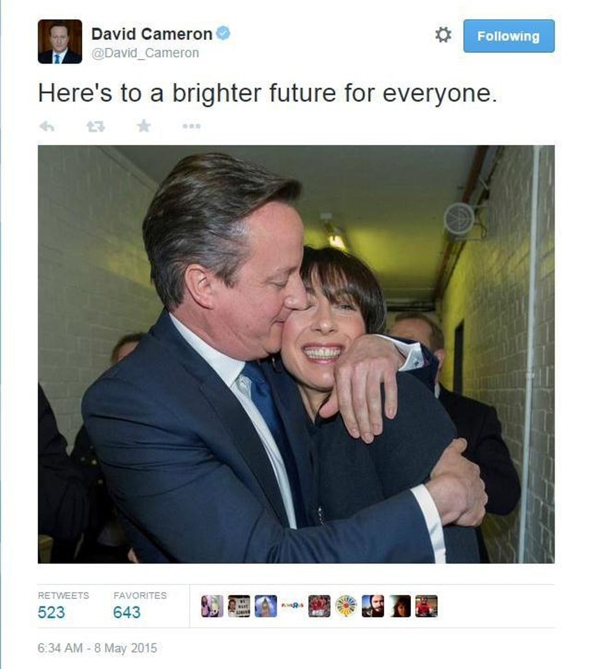Enlarge the tweet's attached photo
This screenshot has width=589, height=669.
click(x=296, y=354)
